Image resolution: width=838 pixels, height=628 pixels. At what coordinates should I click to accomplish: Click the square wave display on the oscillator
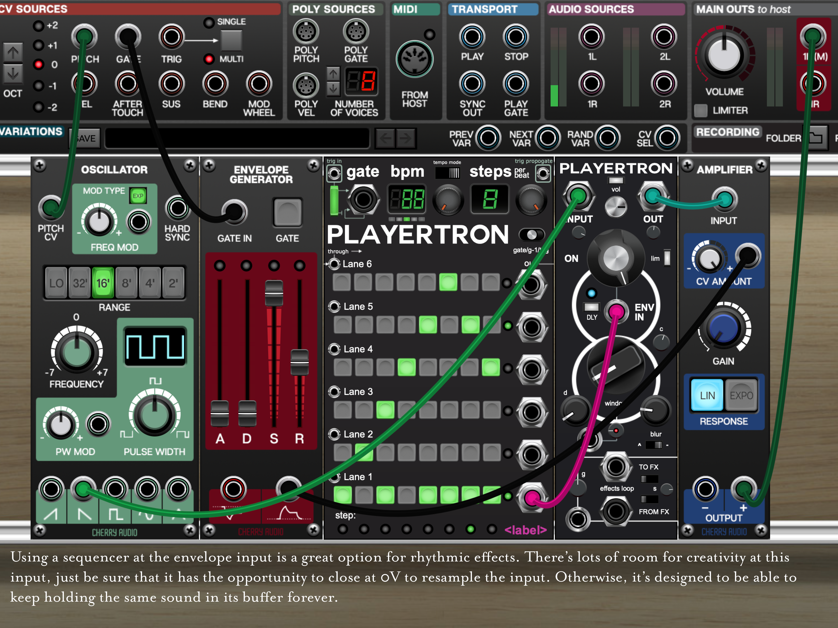coord(155,346)
